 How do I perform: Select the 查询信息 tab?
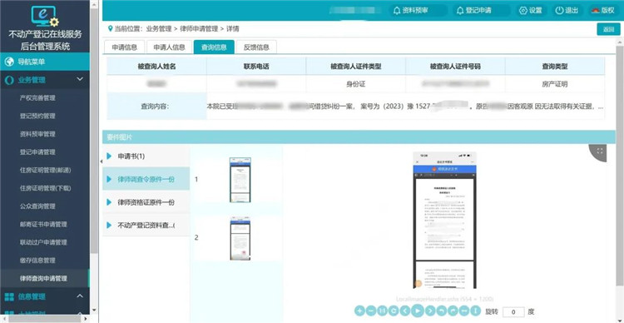click(214, 47)
